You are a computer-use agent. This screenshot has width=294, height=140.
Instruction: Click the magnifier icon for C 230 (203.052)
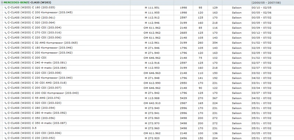(x=6, y=138)
